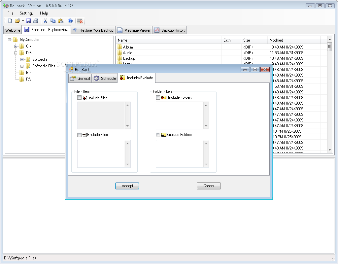Open the dropdown arrow beside Open folder
The height and width of the screenshot is (264, 338).
click(23, 21)
